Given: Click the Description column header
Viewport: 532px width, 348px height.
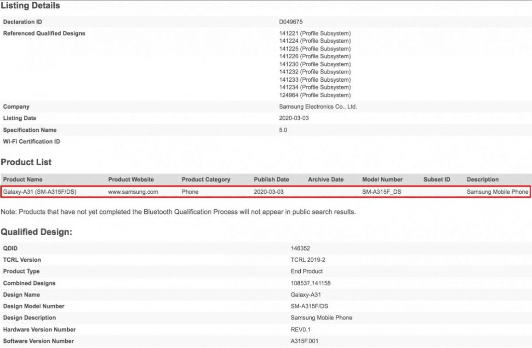Looking at the screenshot, I should pos(483,179).
